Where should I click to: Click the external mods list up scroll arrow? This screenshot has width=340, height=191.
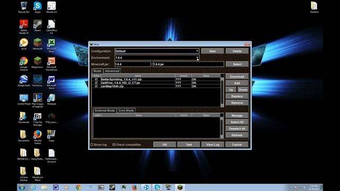tap(222, 119)
